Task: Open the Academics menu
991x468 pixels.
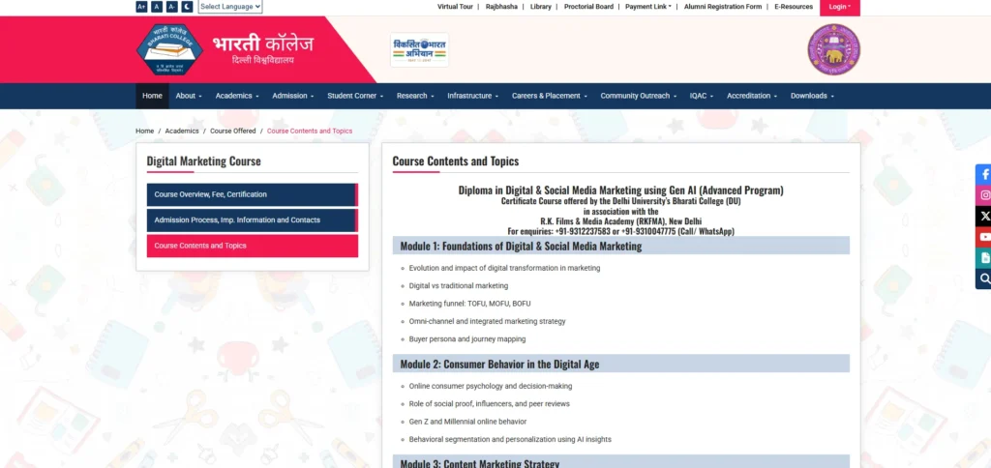Action: (x=236, y=96)
